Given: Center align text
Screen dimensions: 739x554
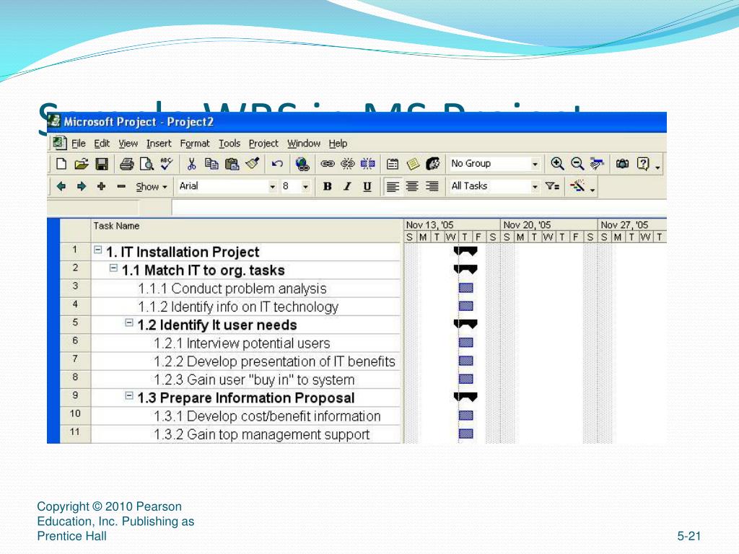Looking at the screenshot, I should (x=412, y=187).
